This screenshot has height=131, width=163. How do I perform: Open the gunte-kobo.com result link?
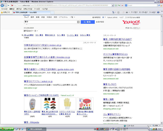point(49,69)
